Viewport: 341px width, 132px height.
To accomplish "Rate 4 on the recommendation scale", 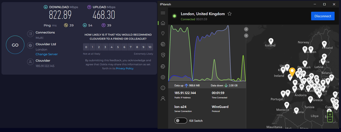I will click(112, 47).
